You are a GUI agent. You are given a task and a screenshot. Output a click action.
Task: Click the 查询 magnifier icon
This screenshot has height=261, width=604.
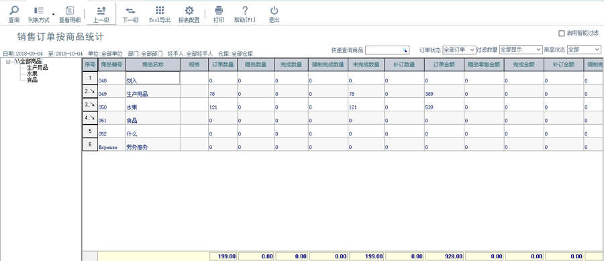(x=14, y=10)
